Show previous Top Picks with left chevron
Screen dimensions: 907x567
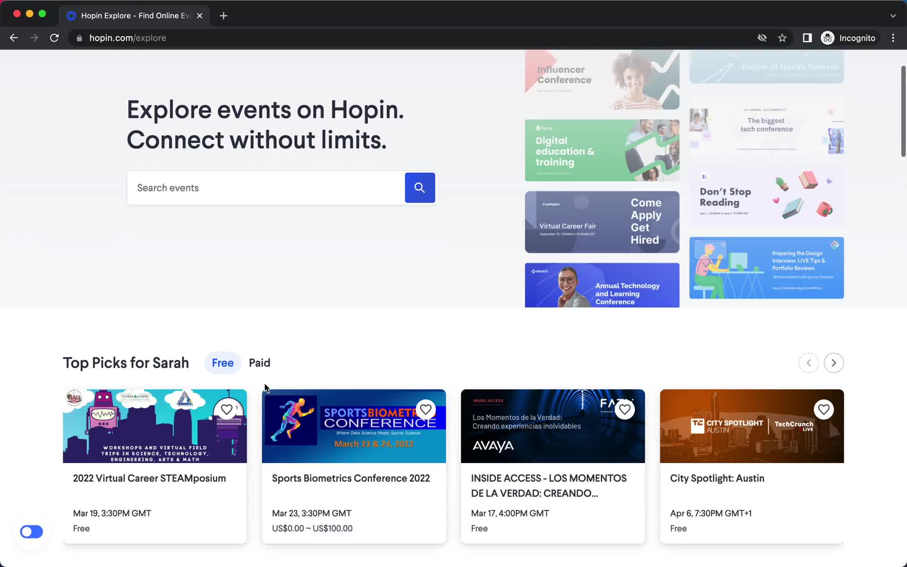[x=808, y=363]
